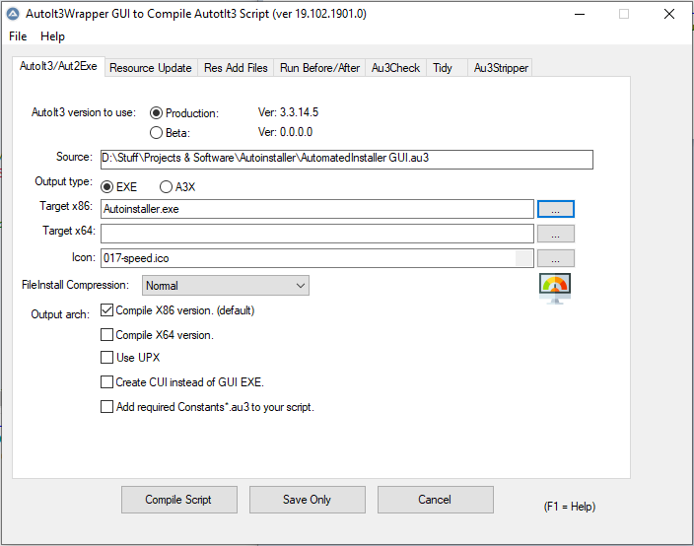Go to the Run Before/After tab
694x546 pixels.
[x=319, y=68]
